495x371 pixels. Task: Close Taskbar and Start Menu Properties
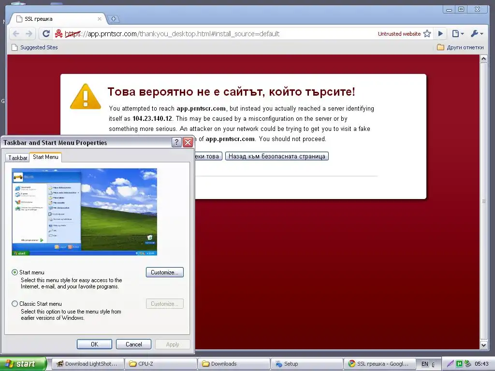coord(188,143)
